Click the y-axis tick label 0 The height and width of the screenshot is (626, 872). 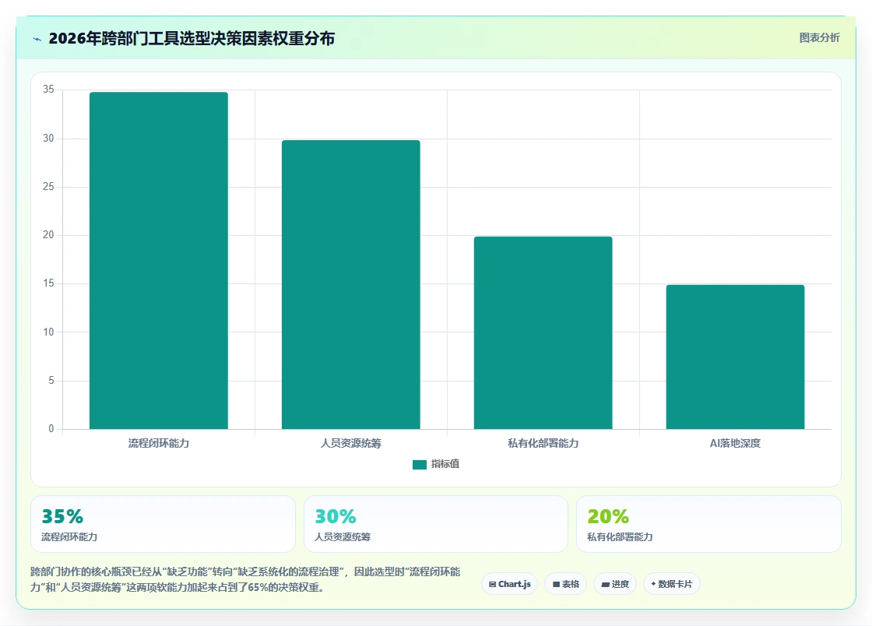coord(51,429)
